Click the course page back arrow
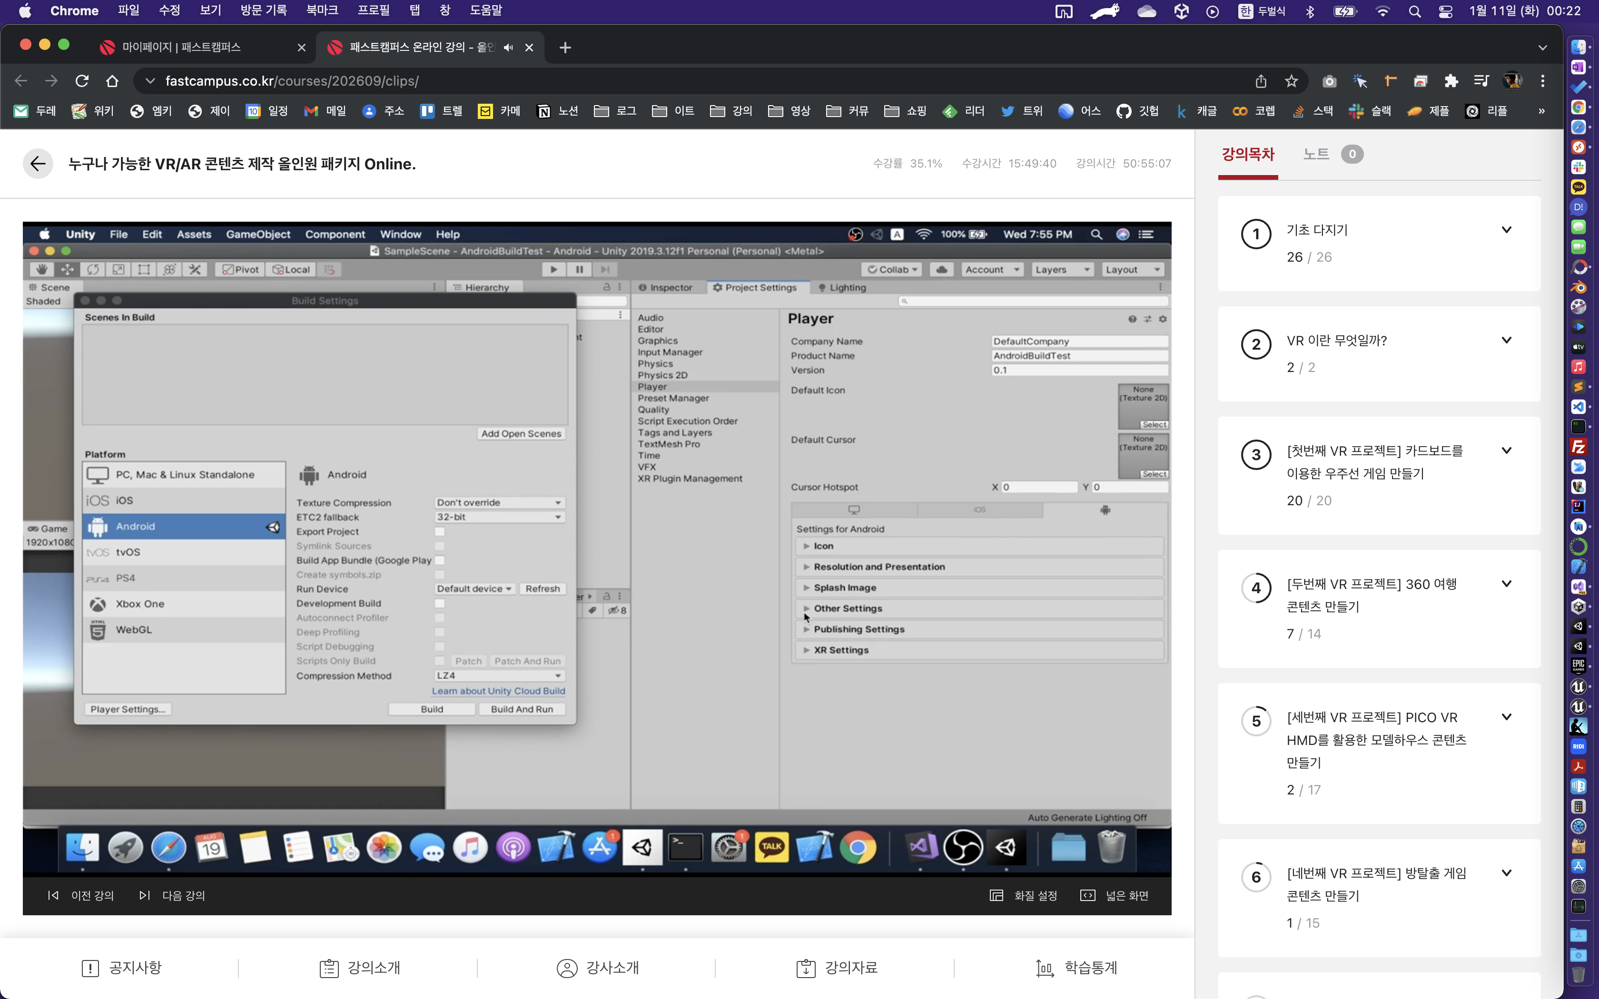This screenshot has width=1599, height=999. pyautogui.click(x=38, y=163)
